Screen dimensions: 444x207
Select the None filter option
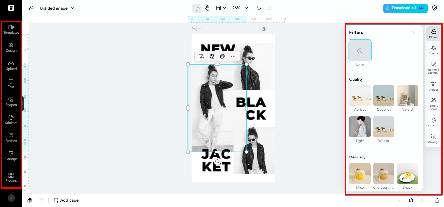(360, 51)
